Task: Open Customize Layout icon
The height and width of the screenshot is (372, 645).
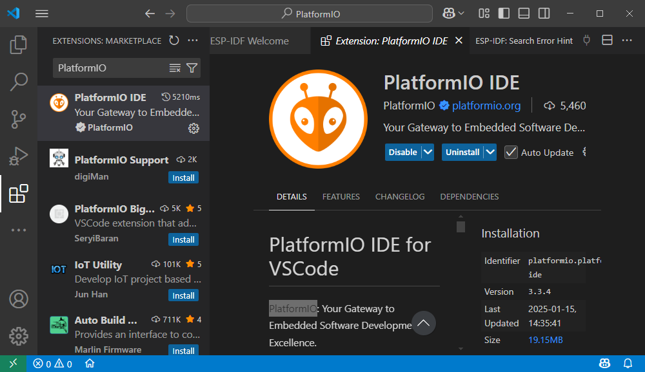Action: click(484, 14)
